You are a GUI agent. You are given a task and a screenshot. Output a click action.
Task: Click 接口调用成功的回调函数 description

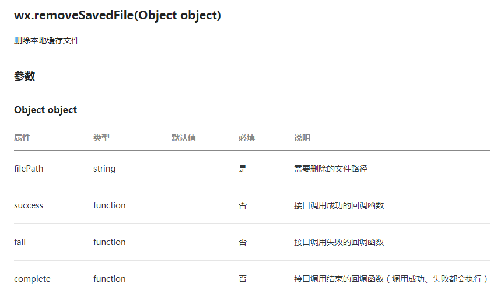point(339,205)
